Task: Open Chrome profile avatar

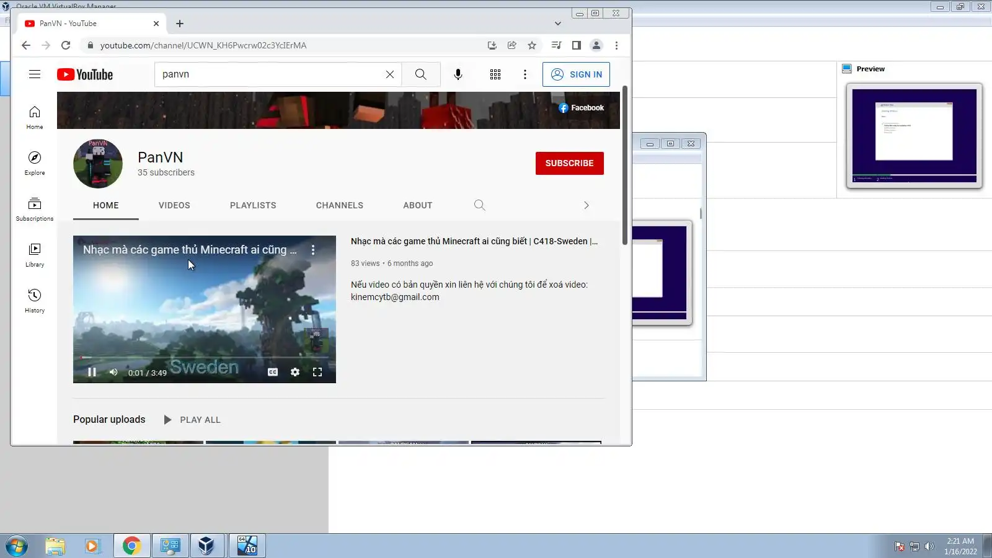Action: point(596,45)
